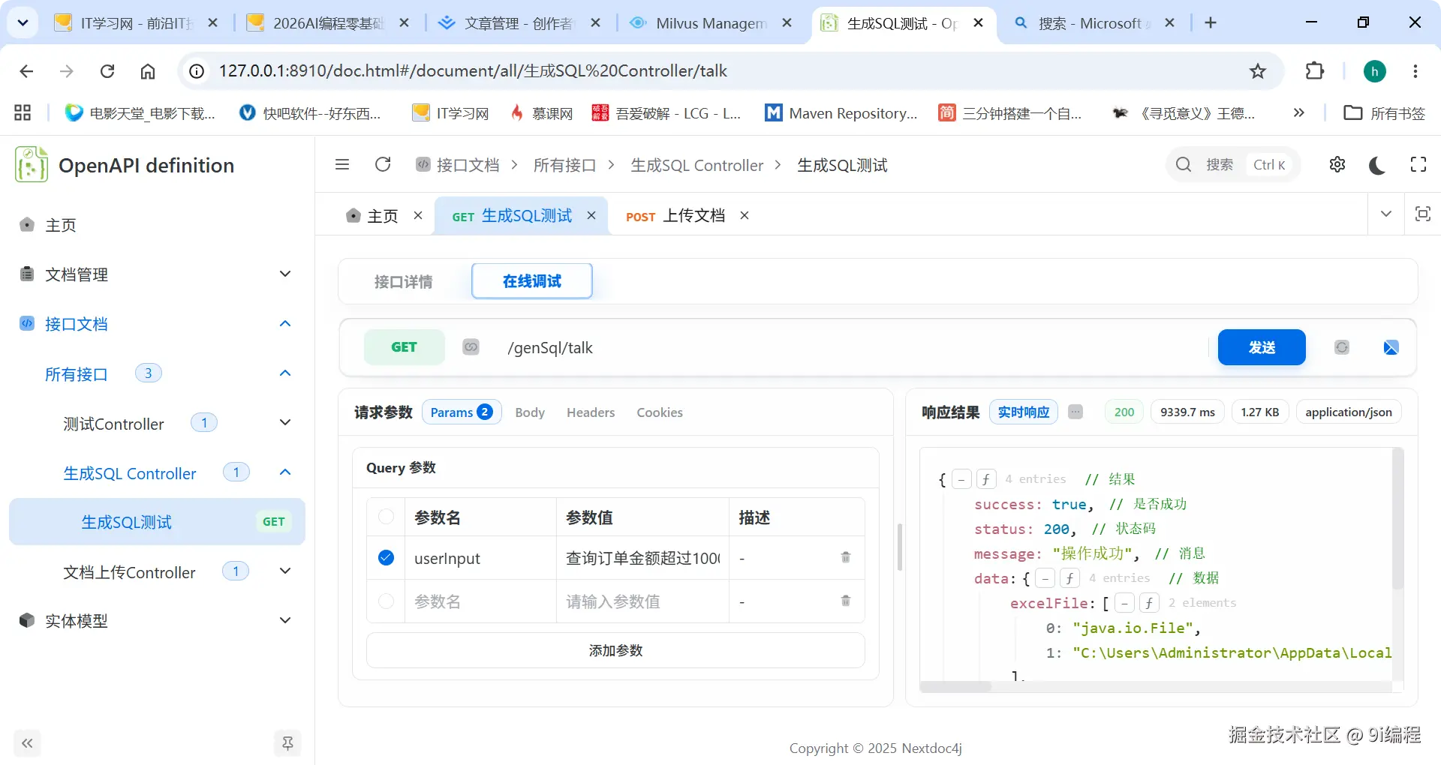Select the Body request tab

[530, 412]
